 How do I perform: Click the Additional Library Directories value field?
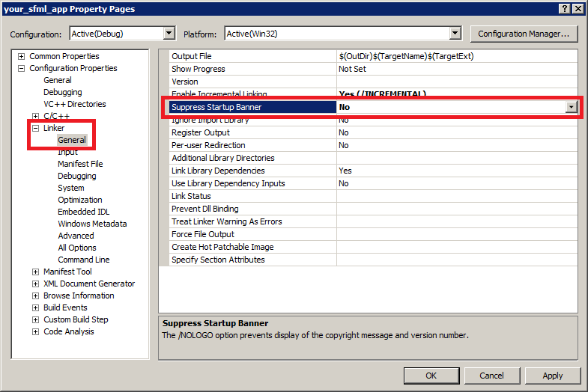tap(456, 158)
